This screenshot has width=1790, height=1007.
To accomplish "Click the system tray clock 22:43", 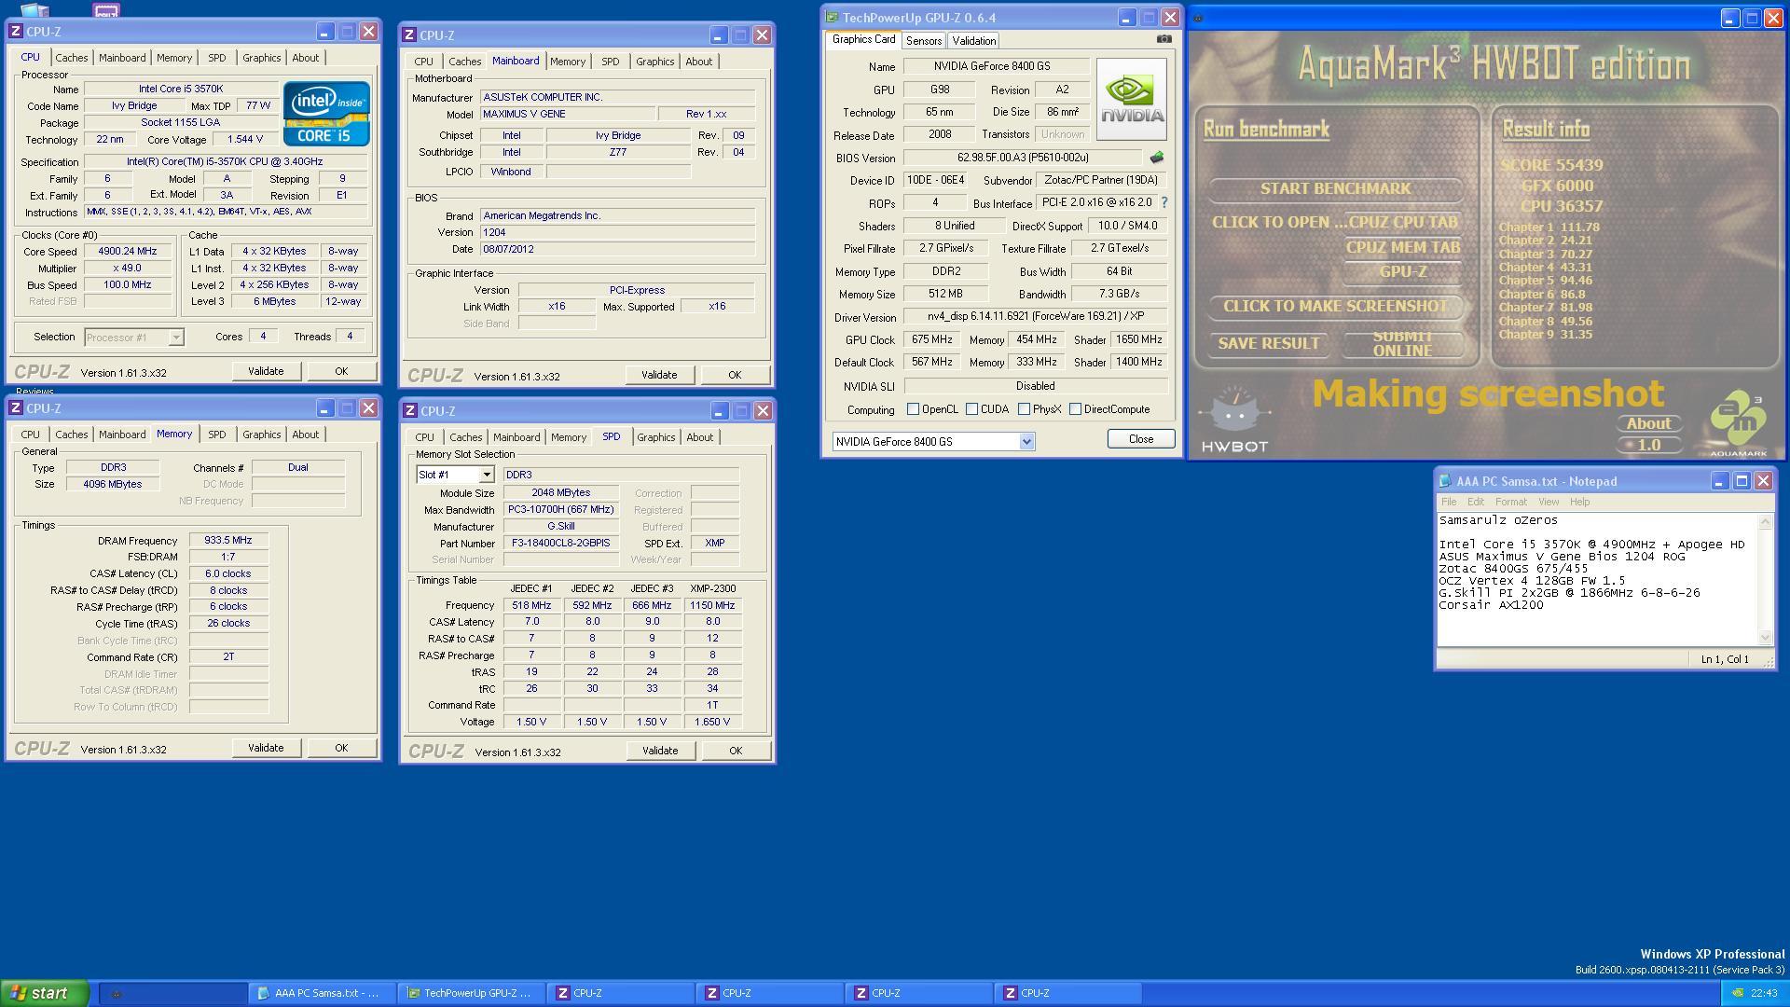I will [x=1763, y=993].
